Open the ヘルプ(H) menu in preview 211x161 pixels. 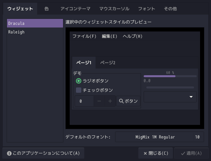pyautogui.click(x=133, y=36)
